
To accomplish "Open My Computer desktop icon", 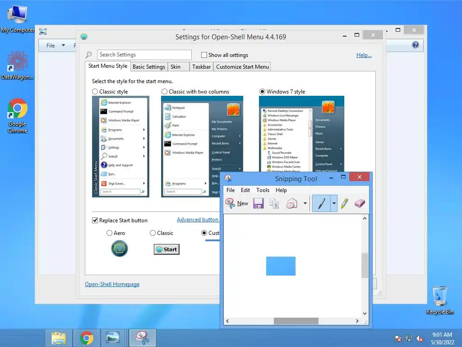I will point(18,19).
